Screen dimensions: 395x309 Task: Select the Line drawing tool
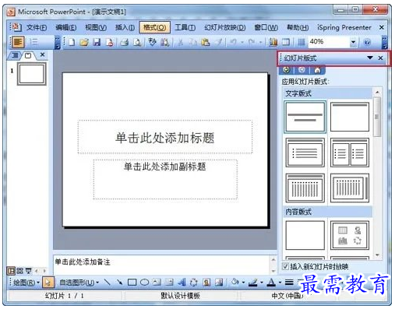pos(107,282)
